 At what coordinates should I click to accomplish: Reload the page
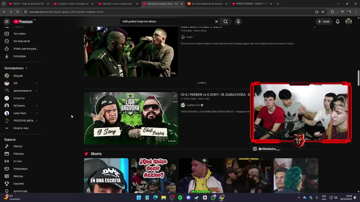17,12
